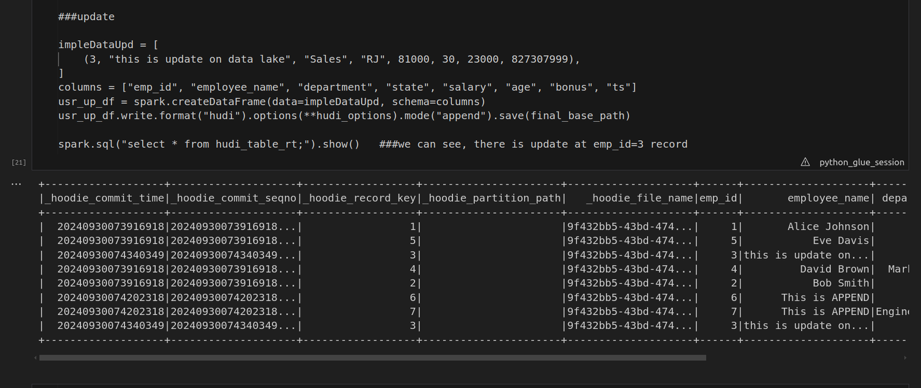Screen dimensions: 921x388
Task: Open the output's three-dot actions menu
Action: pos(16,185)
